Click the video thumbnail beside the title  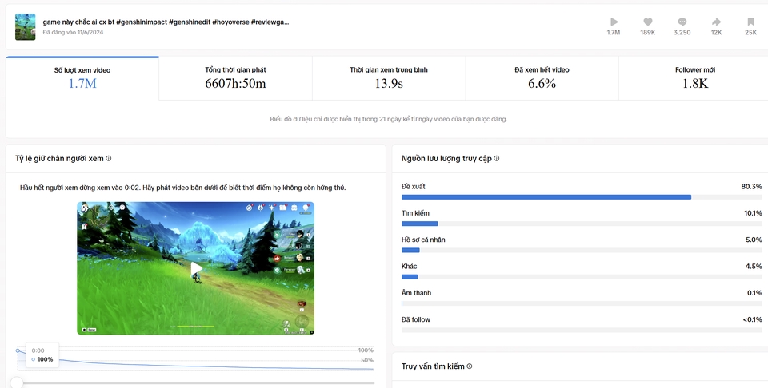(25, 27)
